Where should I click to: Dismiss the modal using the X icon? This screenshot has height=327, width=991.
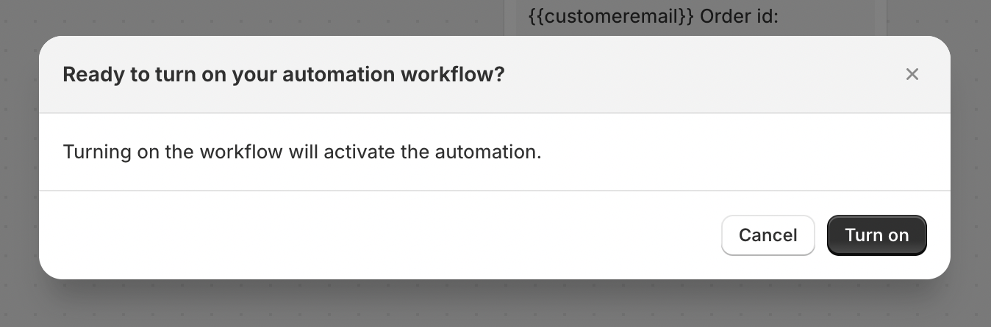[912, 74]
